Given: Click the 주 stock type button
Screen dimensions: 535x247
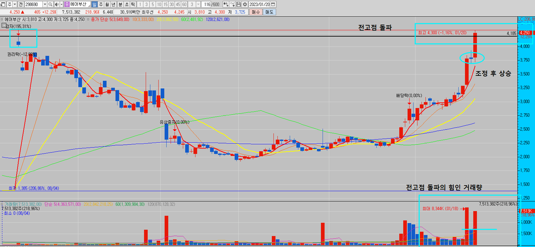Looking at the screenshot, I should tap(10, 4).
